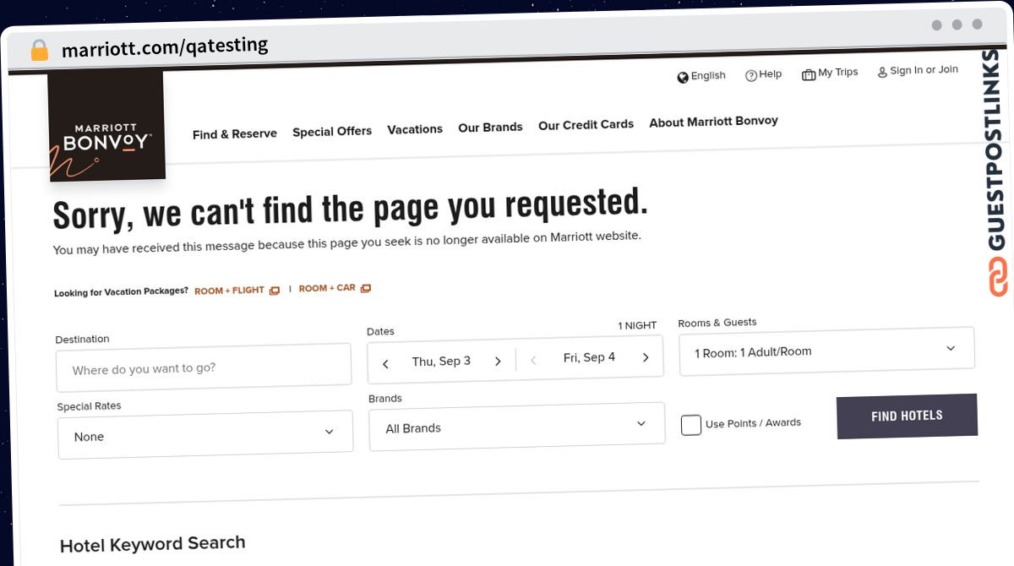Open the ROOM + CAR link
This screenshot has height=566, width=1014.
pos(327,288)
